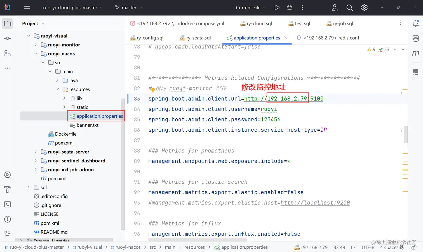Click the intention lightbulb on line 82
This screenshot has width=423, height=252.
(x=153, y=90)
